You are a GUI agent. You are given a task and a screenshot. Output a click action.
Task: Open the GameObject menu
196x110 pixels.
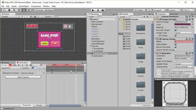(x=24, y=6)
